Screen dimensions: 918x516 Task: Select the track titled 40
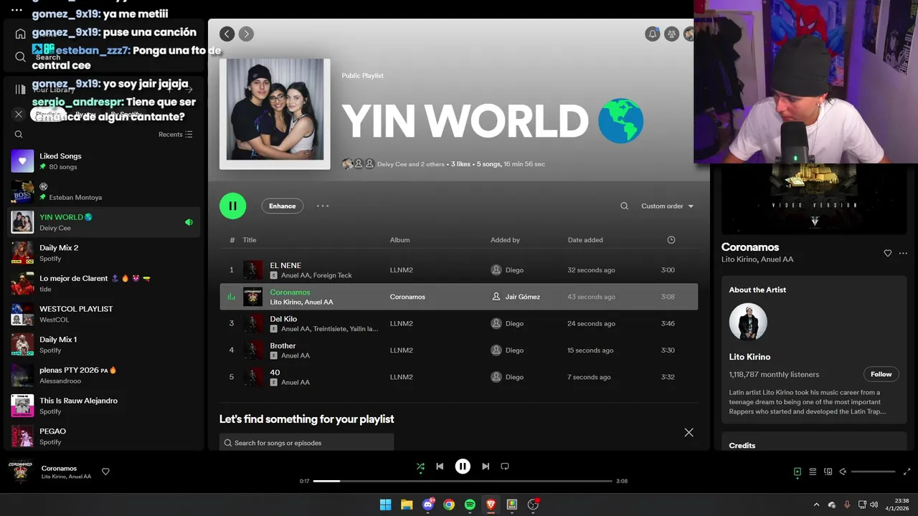275,373
